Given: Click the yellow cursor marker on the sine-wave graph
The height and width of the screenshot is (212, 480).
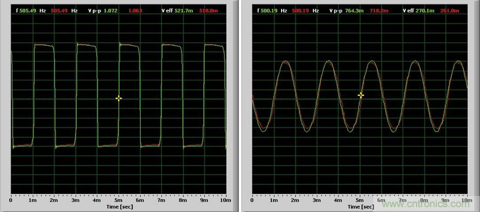Looking at the screenshot, I should tap(361, 95).
